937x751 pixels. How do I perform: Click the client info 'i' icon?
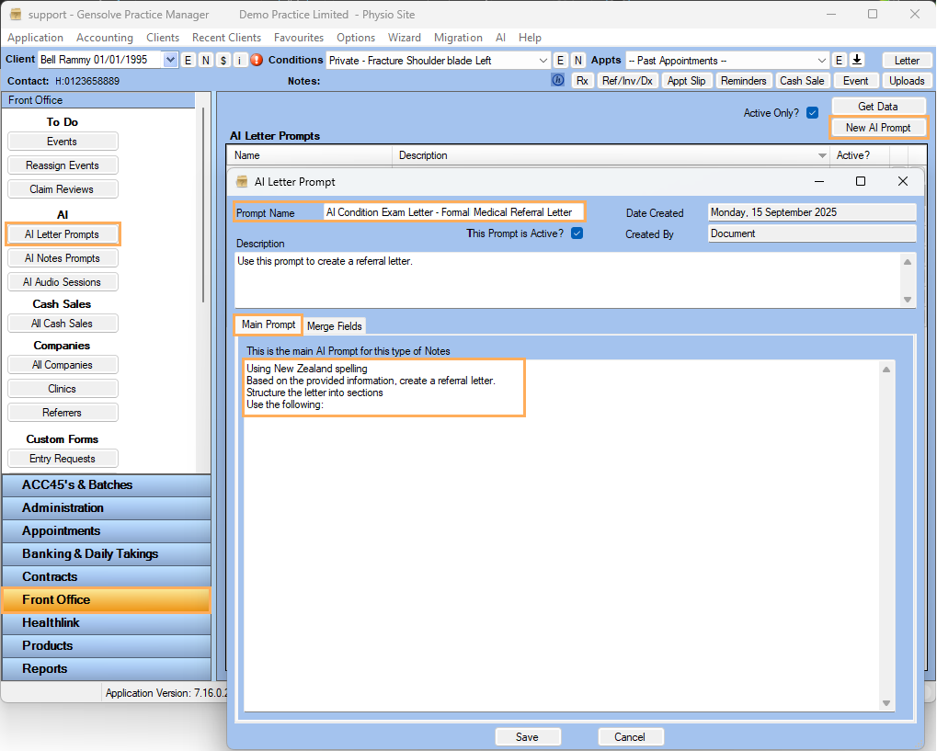(x=239, y=61)
